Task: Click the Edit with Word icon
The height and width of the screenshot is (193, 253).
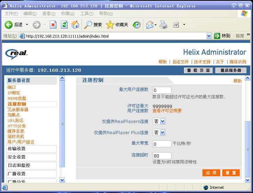Action: [x=176, y=25]
